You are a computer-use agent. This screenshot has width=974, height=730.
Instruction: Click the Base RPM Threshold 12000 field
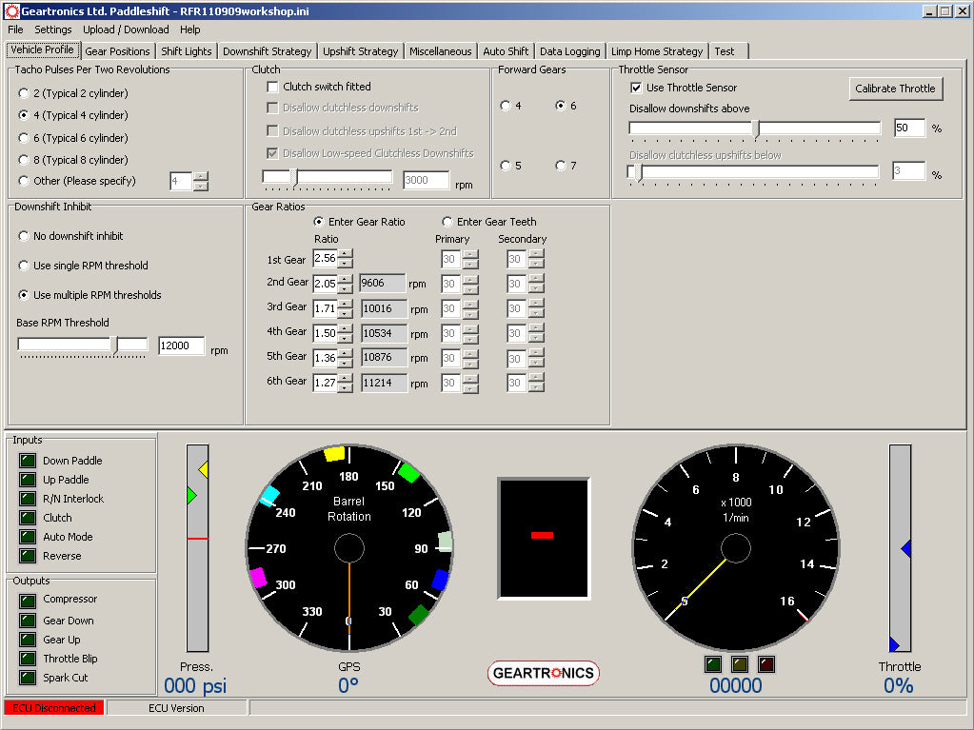(182, 346)
